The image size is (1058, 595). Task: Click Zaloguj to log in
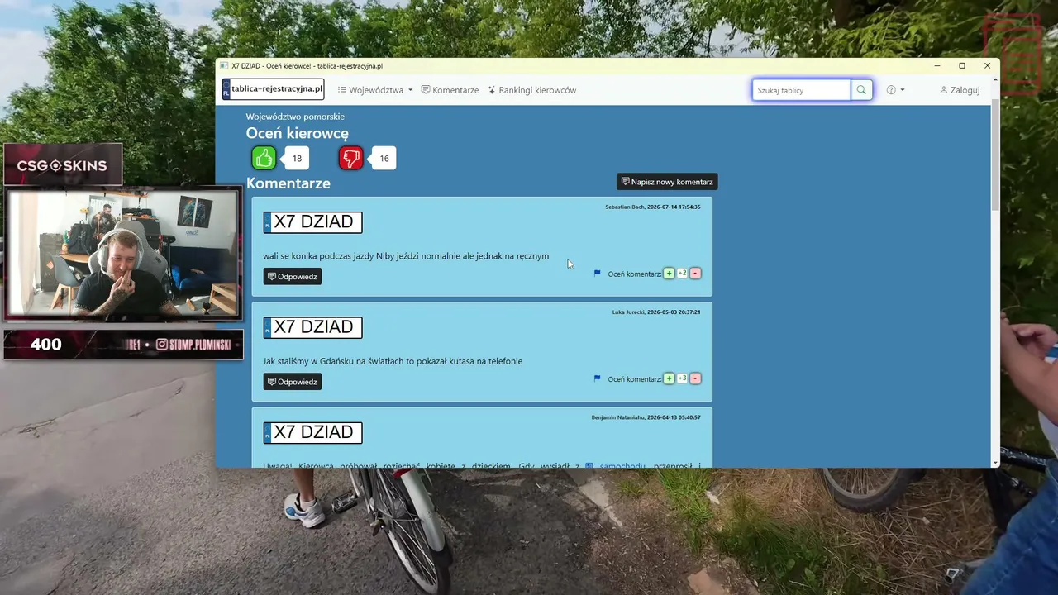[960, 90]
